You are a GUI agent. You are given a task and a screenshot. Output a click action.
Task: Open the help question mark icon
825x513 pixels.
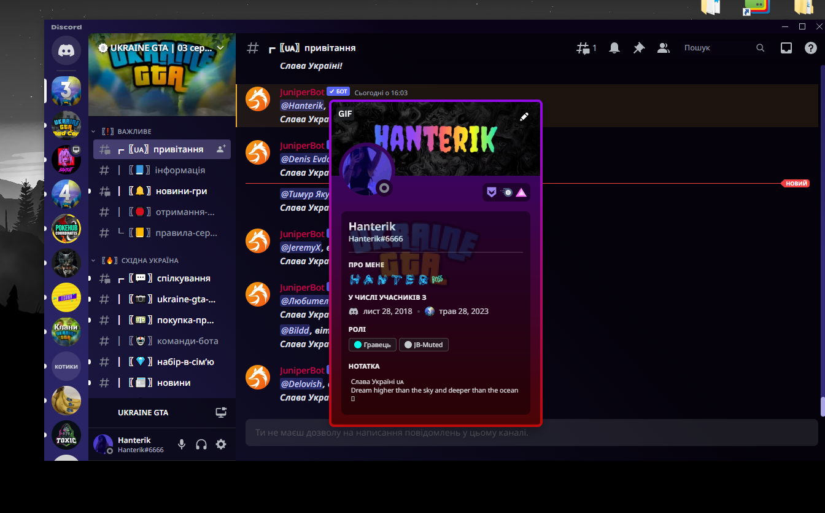pyautogui.click(x=811, y=48)
